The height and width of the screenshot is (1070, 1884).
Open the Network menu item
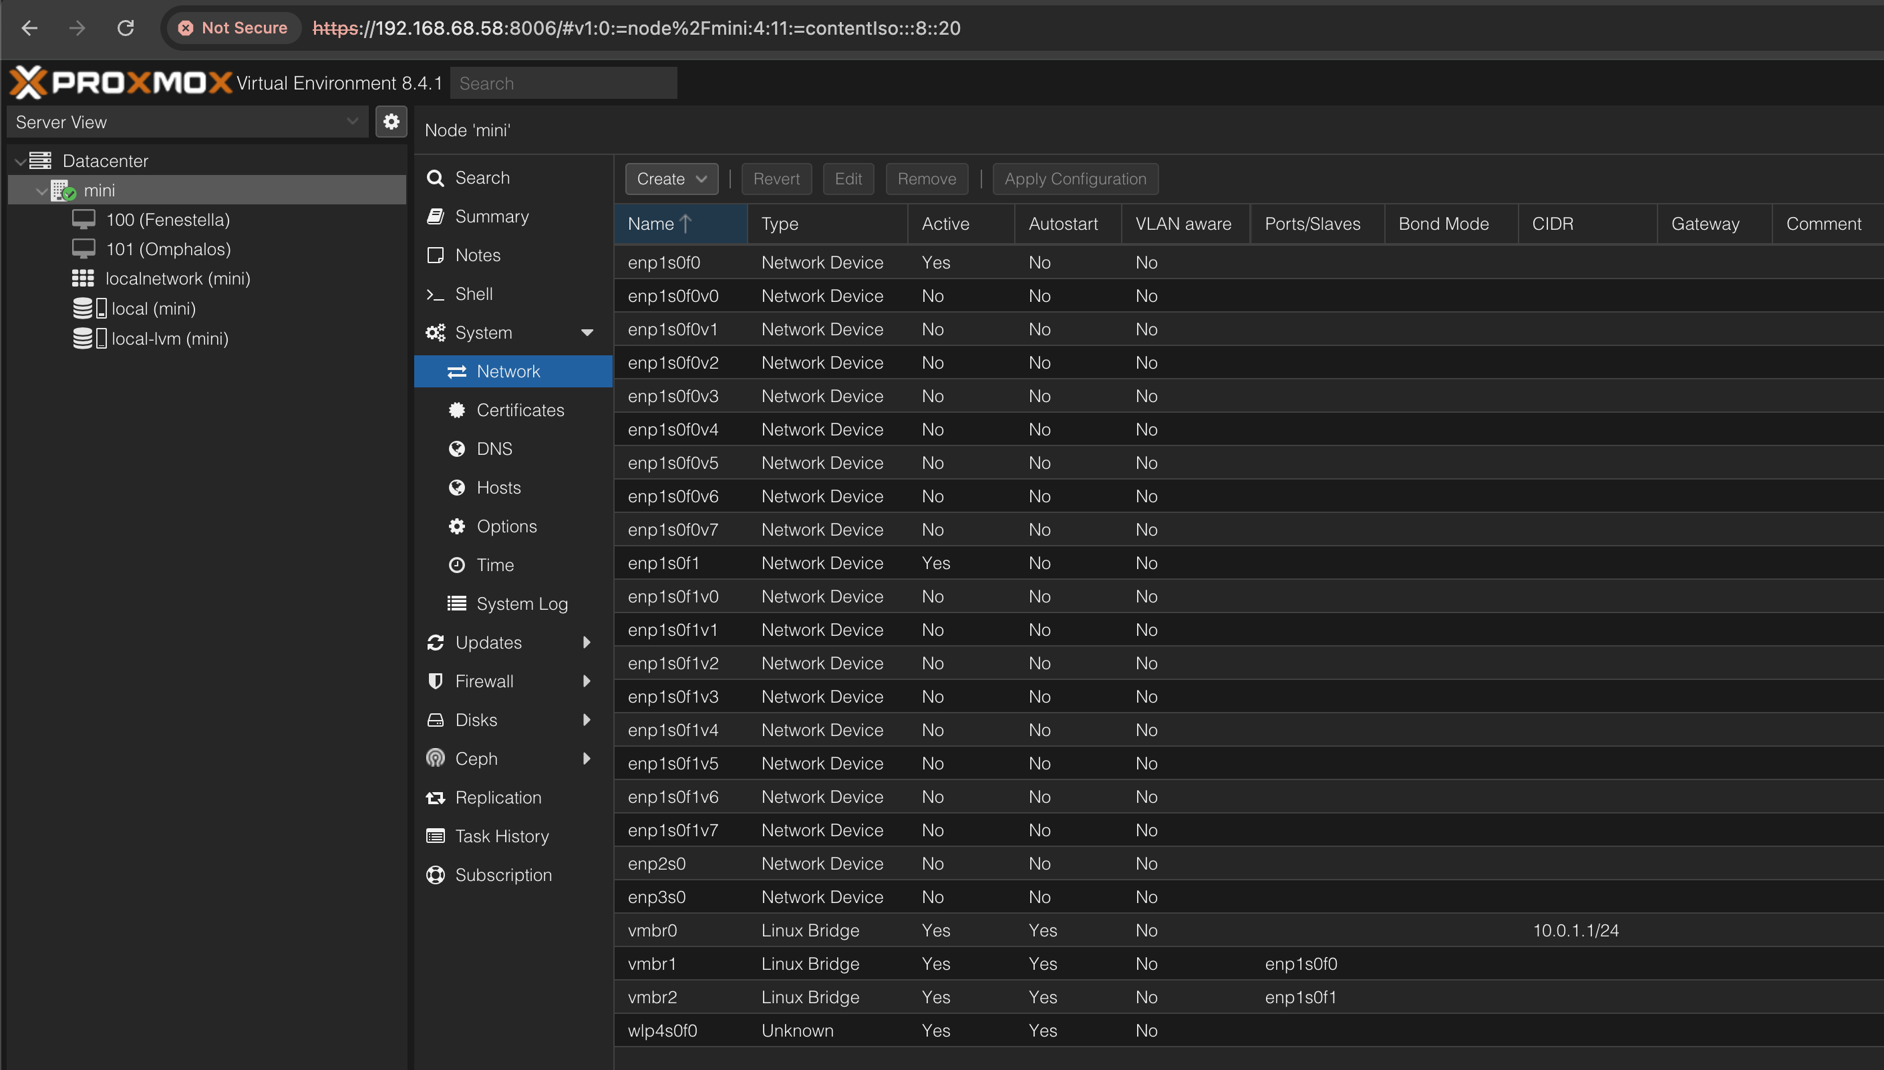513,371
